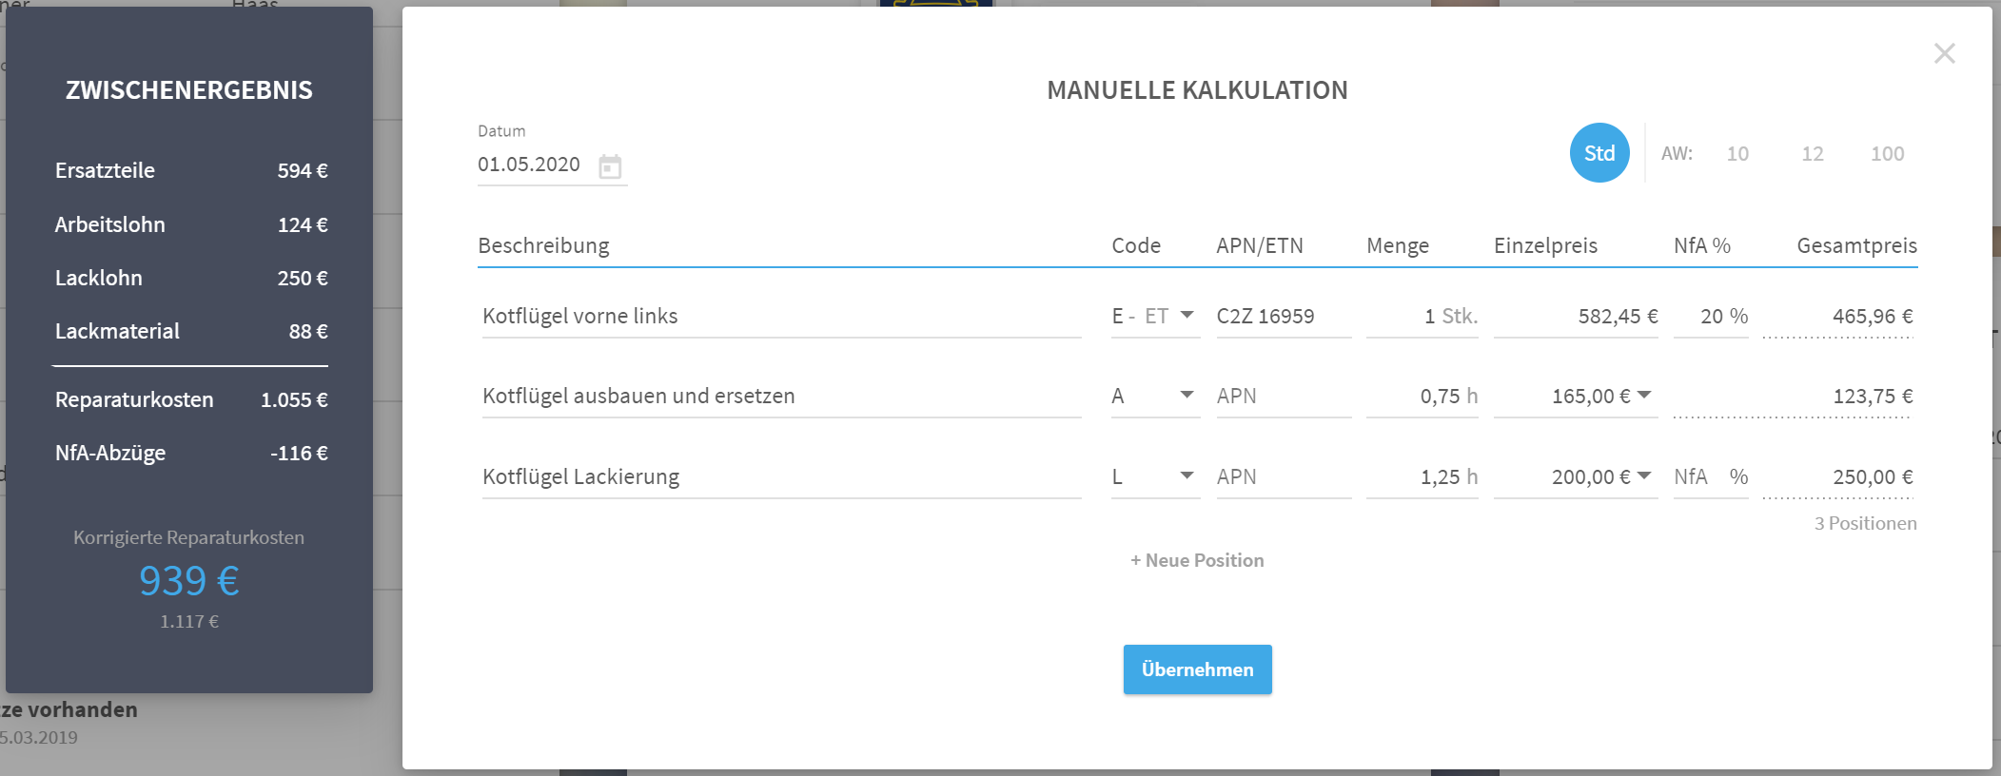This screenshot has width=2001, height=776.
Task: Edit the C2Z 16959 part number field
Action: pos(1284,317)
